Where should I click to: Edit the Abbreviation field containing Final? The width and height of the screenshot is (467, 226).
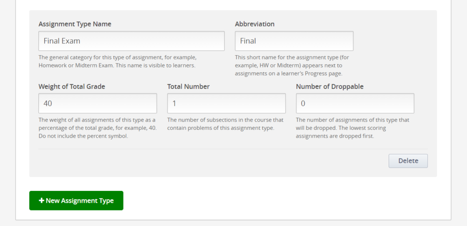294,41
